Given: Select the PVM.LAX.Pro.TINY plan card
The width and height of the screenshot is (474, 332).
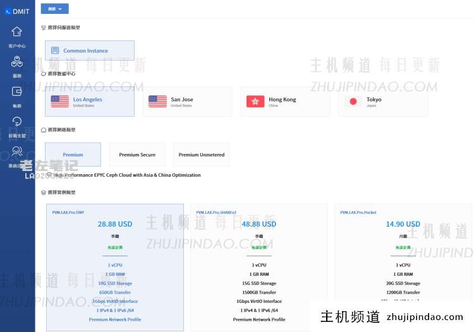Looking at the screenshot, I should (x=115, y=268).
